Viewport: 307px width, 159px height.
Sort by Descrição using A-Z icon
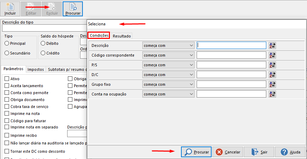272,45
